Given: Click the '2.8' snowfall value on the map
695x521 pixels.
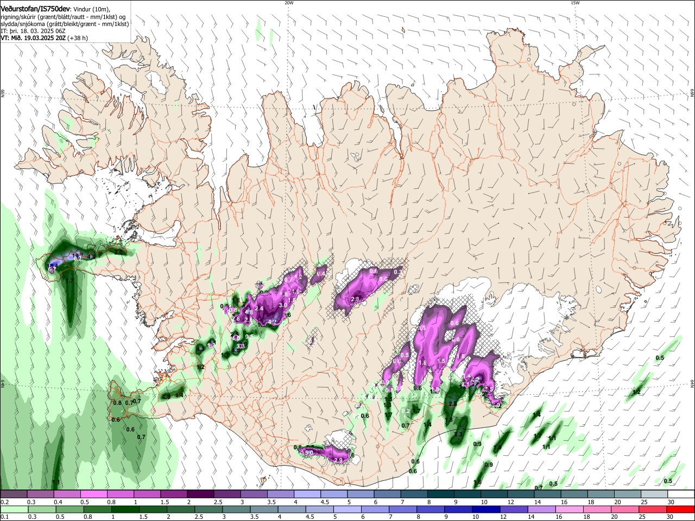Looking at the screenshot, I should pyautogui.click(x=356, y=299).
